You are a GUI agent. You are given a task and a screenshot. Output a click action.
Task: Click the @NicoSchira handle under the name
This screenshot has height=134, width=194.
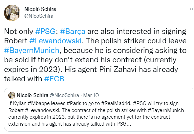39,16
